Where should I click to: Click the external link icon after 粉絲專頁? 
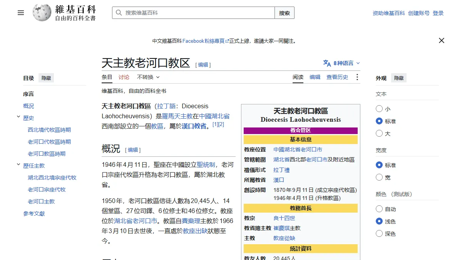[227, 41]
